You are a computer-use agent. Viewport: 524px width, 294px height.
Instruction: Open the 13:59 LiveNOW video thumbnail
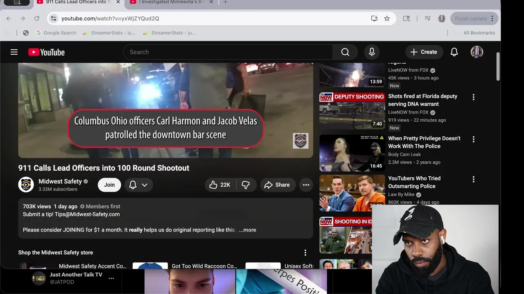(x=352, y=75)
